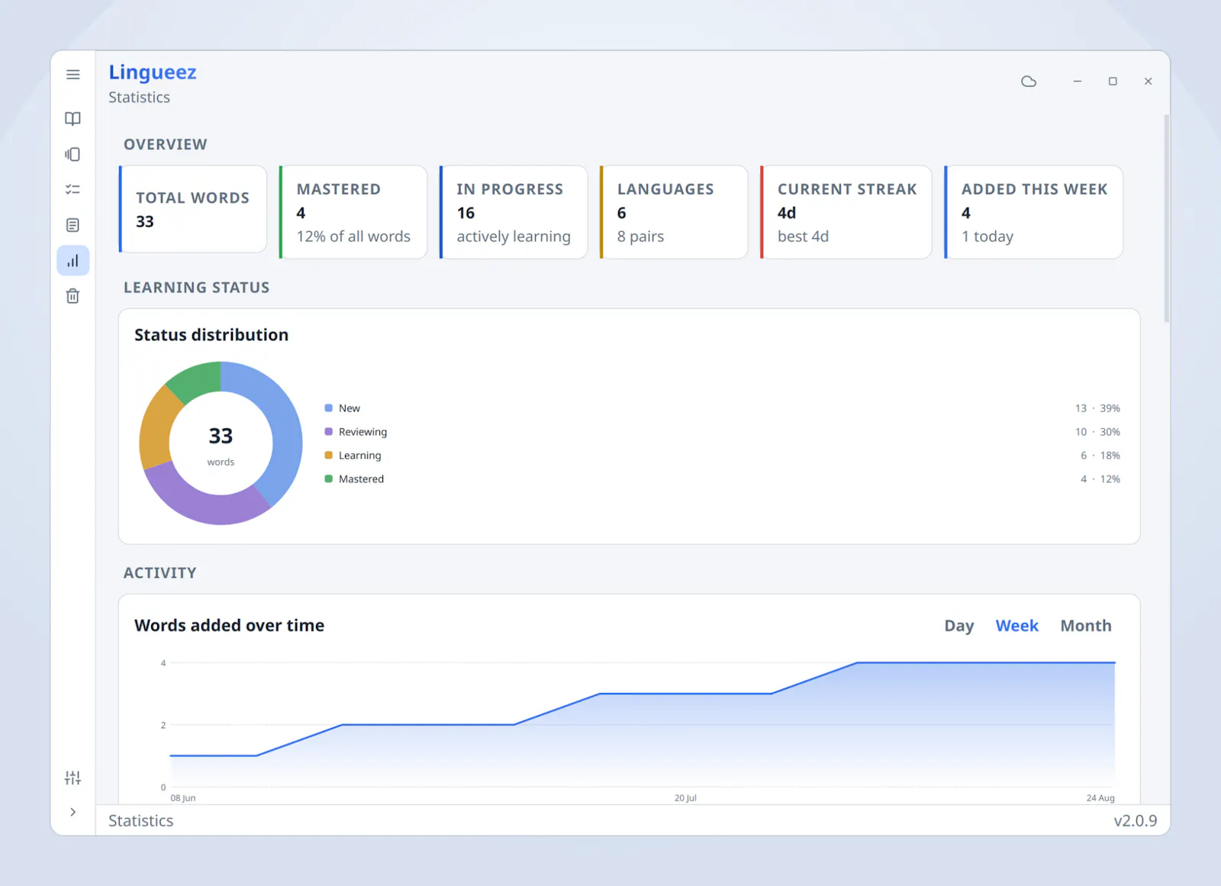
Task: Click the 'best 4d' text
Action: [803, 237]
